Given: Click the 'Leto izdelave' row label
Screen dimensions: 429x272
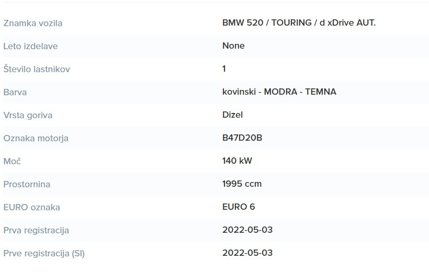Looking at the screenshot, I should (30, 46).
